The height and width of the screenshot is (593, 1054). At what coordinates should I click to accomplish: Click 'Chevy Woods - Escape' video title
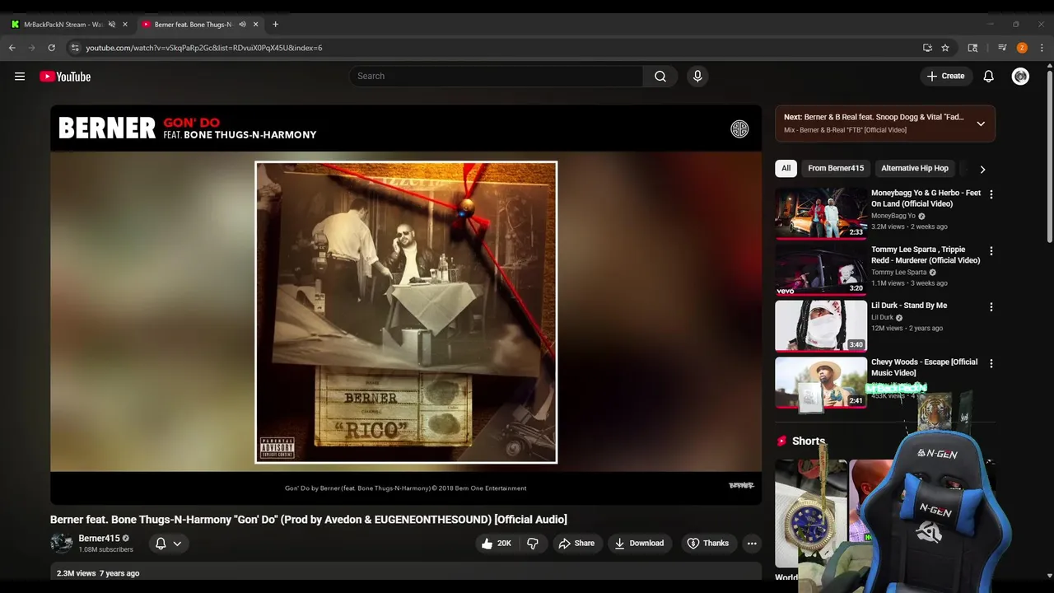pyautogui.click(x=925, y=367)
